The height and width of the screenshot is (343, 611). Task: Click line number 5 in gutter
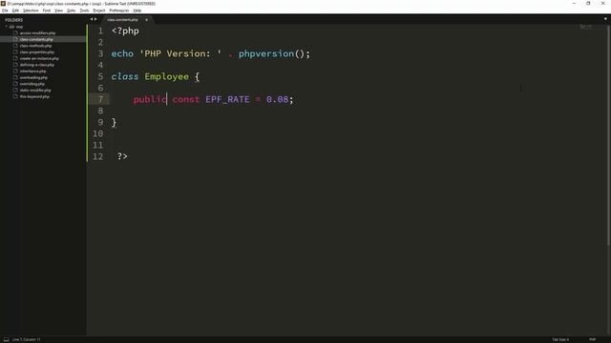click(x=100, y=76)
